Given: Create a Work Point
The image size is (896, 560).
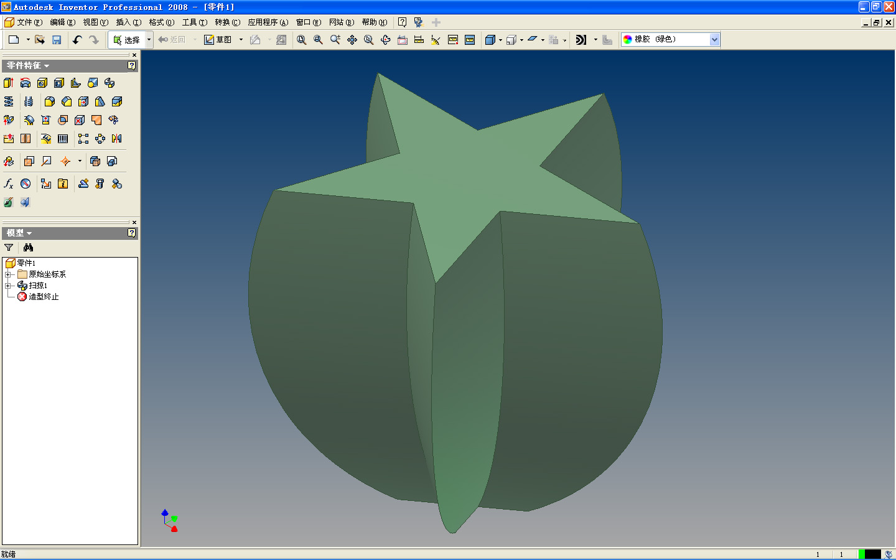Looking at the screenshot, I should click(65, 161).
